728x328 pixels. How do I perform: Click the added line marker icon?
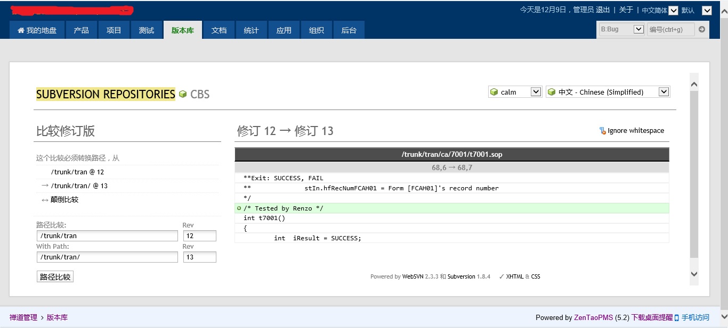pos(239,208)
